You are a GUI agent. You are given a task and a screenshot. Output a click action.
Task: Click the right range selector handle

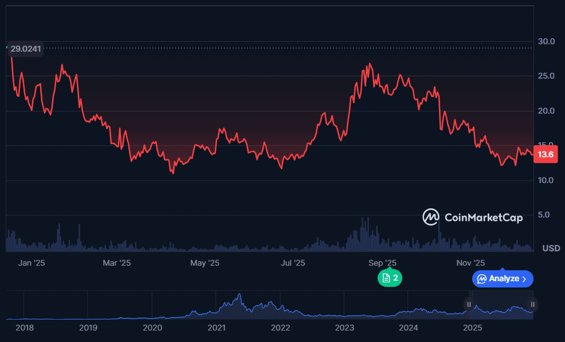(x=532, y=305)
